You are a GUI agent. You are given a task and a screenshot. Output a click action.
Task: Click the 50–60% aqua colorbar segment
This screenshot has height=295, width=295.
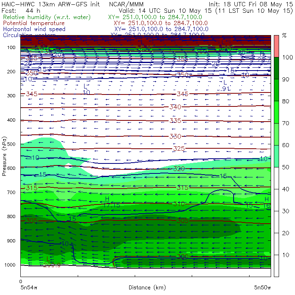[x=276, y=156]
